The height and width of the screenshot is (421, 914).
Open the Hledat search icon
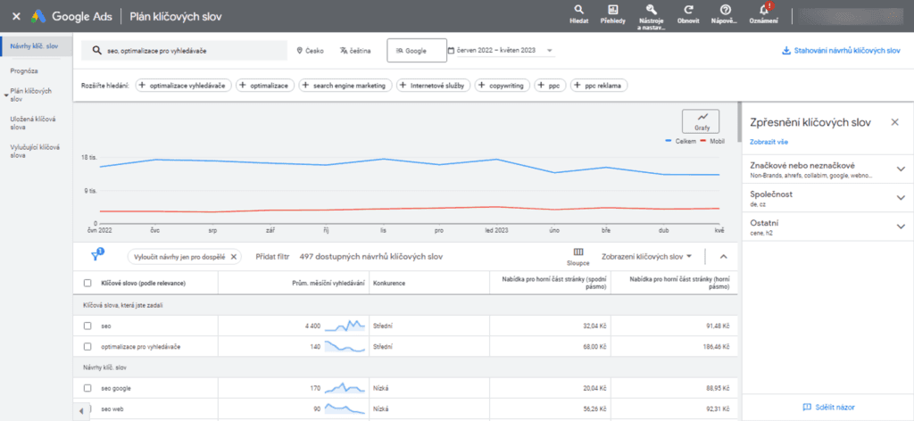pyautogui.click(x=578, y=10)
